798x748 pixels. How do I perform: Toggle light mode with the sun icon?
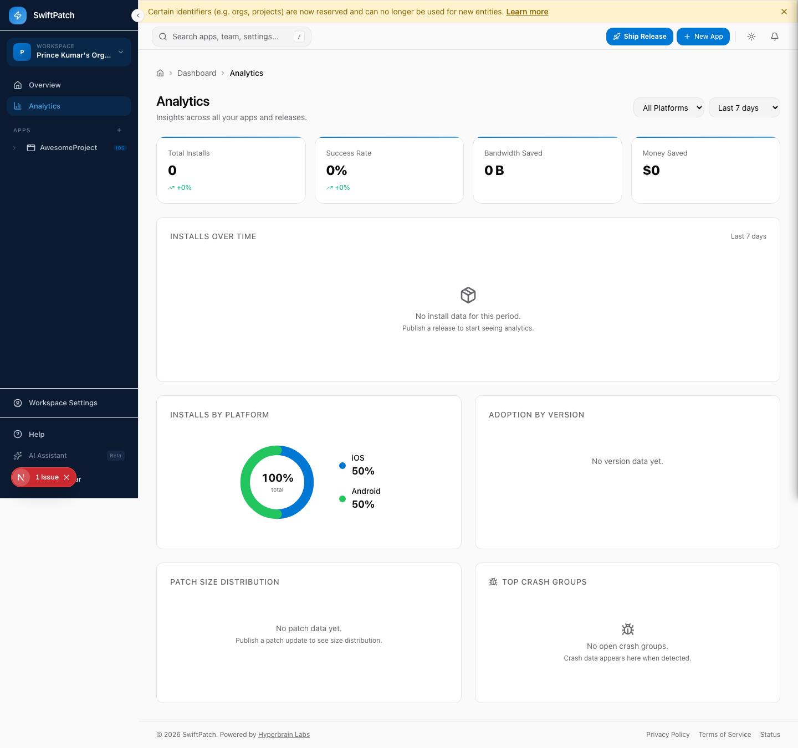(x=751, y=37)
